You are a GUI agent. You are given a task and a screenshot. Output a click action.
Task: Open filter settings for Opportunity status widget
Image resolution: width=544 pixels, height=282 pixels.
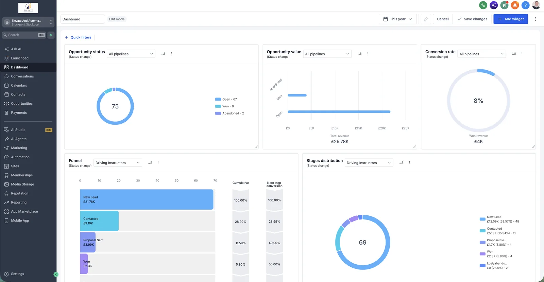(x=163, y=54)
